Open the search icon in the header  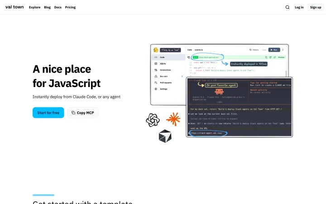click(288, 7)
